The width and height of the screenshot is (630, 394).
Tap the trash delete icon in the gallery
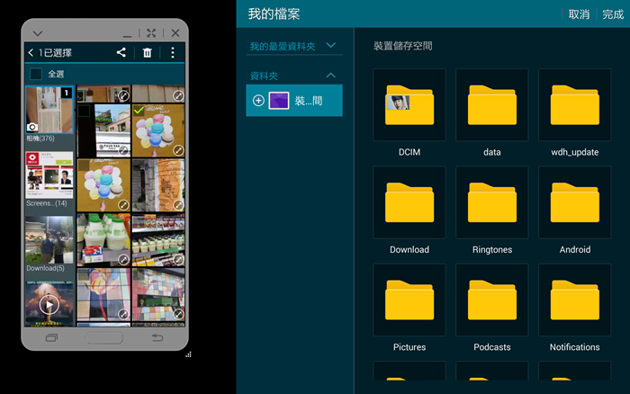click(148, 52)
